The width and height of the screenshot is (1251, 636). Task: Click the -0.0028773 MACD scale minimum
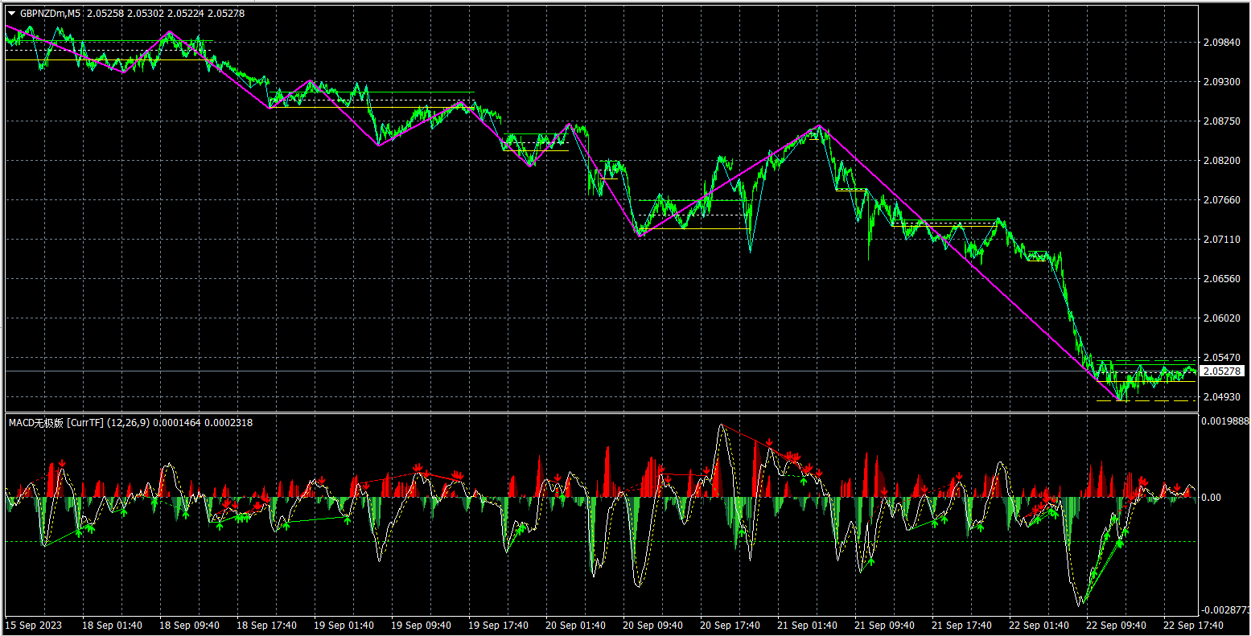(x=1224, y=611)
